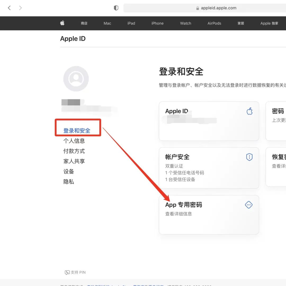Click 查看详细信息 under App 专用密码

tap(178, 214)
